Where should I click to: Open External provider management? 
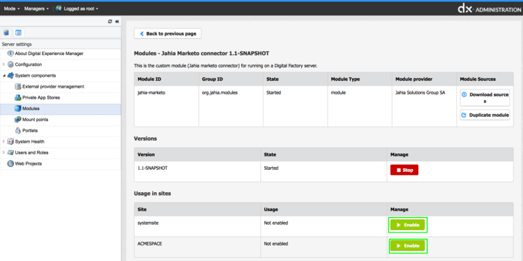53,86
